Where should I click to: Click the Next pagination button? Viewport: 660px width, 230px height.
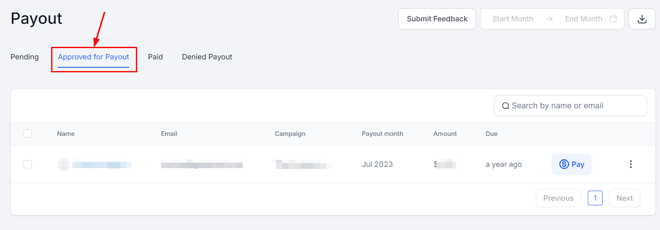tap(624, 198)
